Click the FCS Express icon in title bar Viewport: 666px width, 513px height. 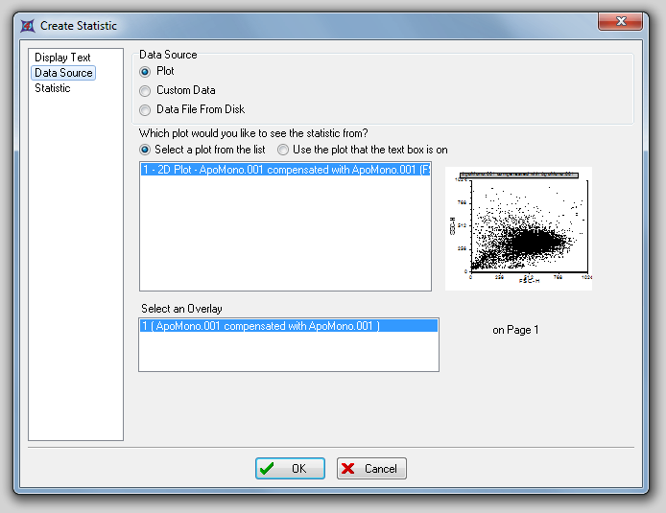(28, 26)
